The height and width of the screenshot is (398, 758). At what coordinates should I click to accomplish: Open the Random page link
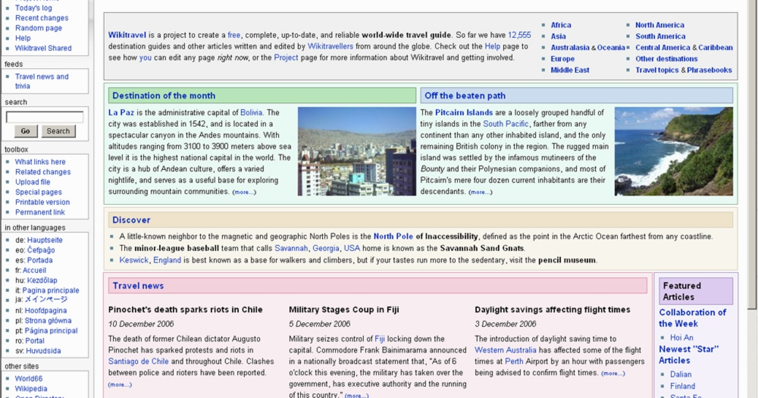(38, 28)
